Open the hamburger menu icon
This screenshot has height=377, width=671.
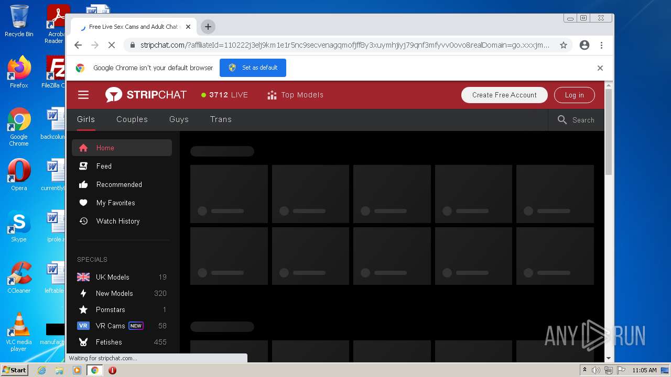click(83, 95)
